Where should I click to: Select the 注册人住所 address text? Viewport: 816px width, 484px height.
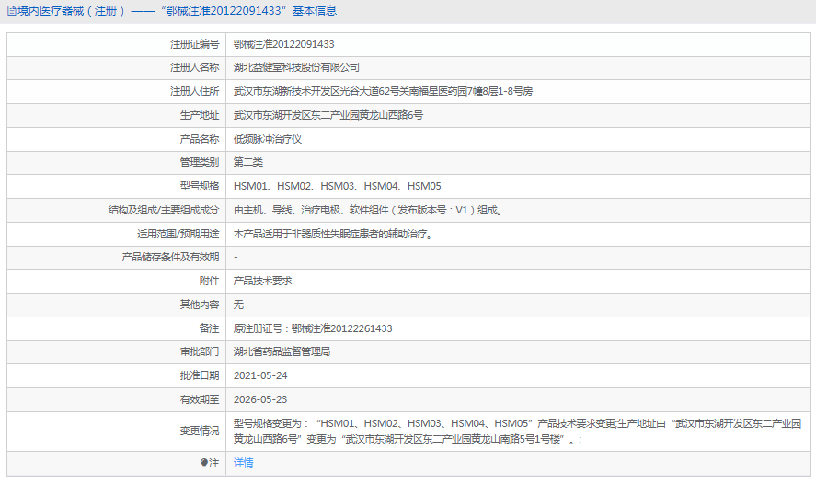383,91
